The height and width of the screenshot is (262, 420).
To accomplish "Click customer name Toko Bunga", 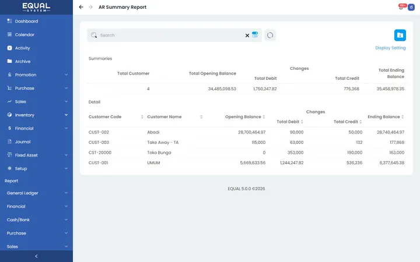I will pos(159,153).
